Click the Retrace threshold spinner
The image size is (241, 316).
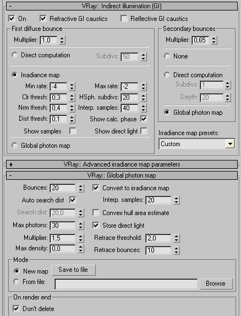click(x=176, y=238)
